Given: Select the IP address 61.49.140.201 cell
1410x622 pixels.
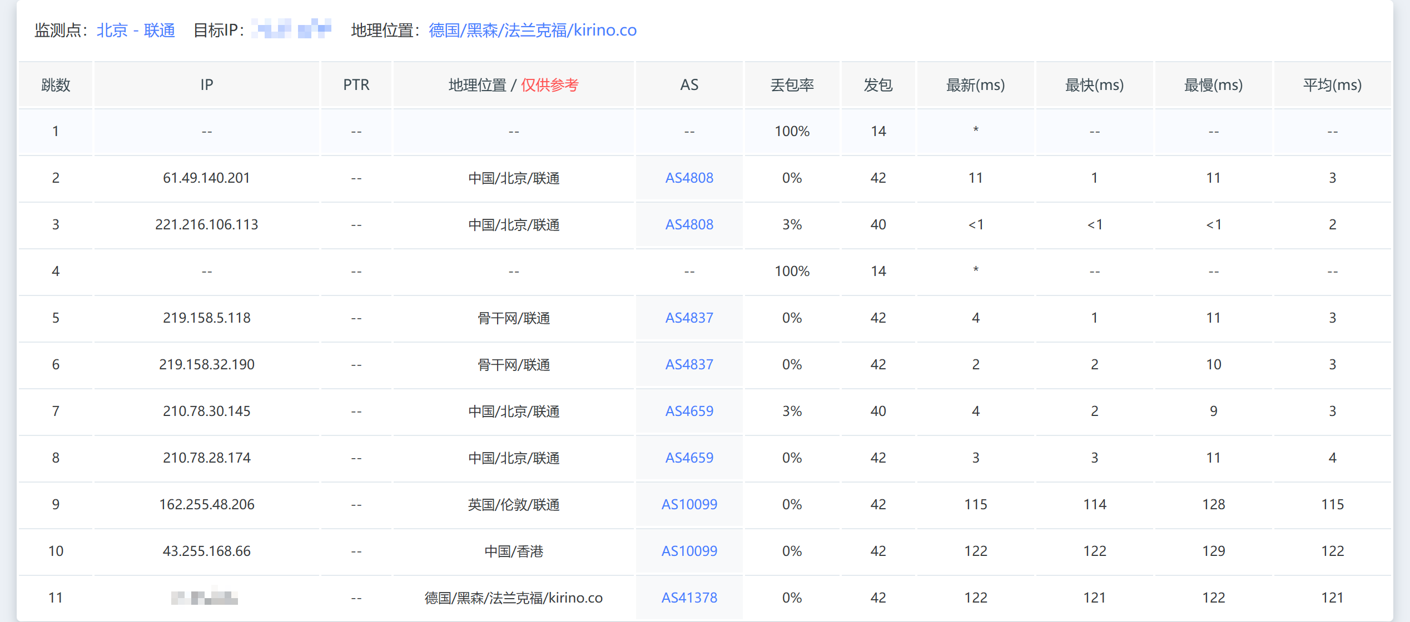Looking at the screenshot, I should pyautogui.click(x=206, y=178).
